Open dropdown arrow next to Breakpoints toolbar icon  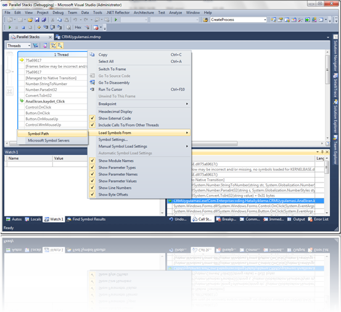pyautogui.click(x=101, y=27)
